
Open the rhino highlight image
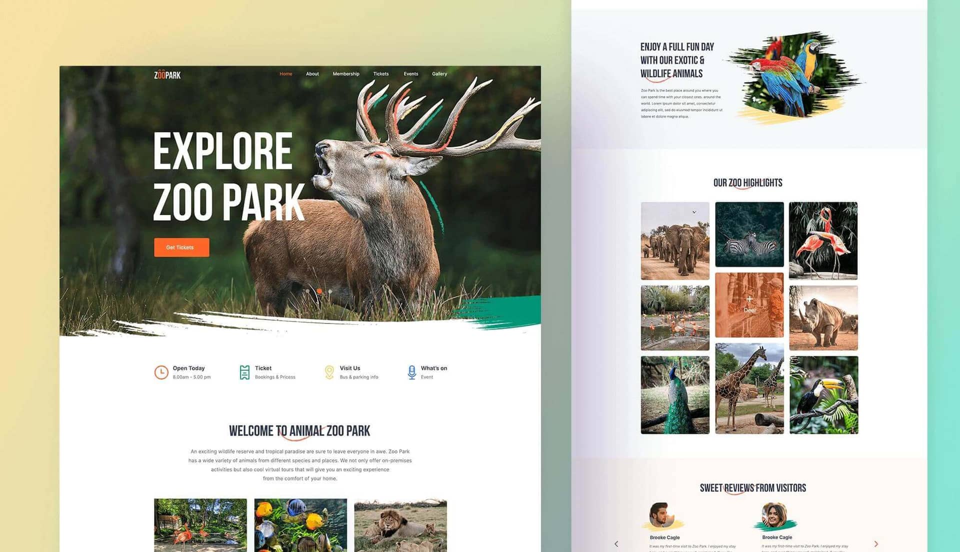click(823, 318)
